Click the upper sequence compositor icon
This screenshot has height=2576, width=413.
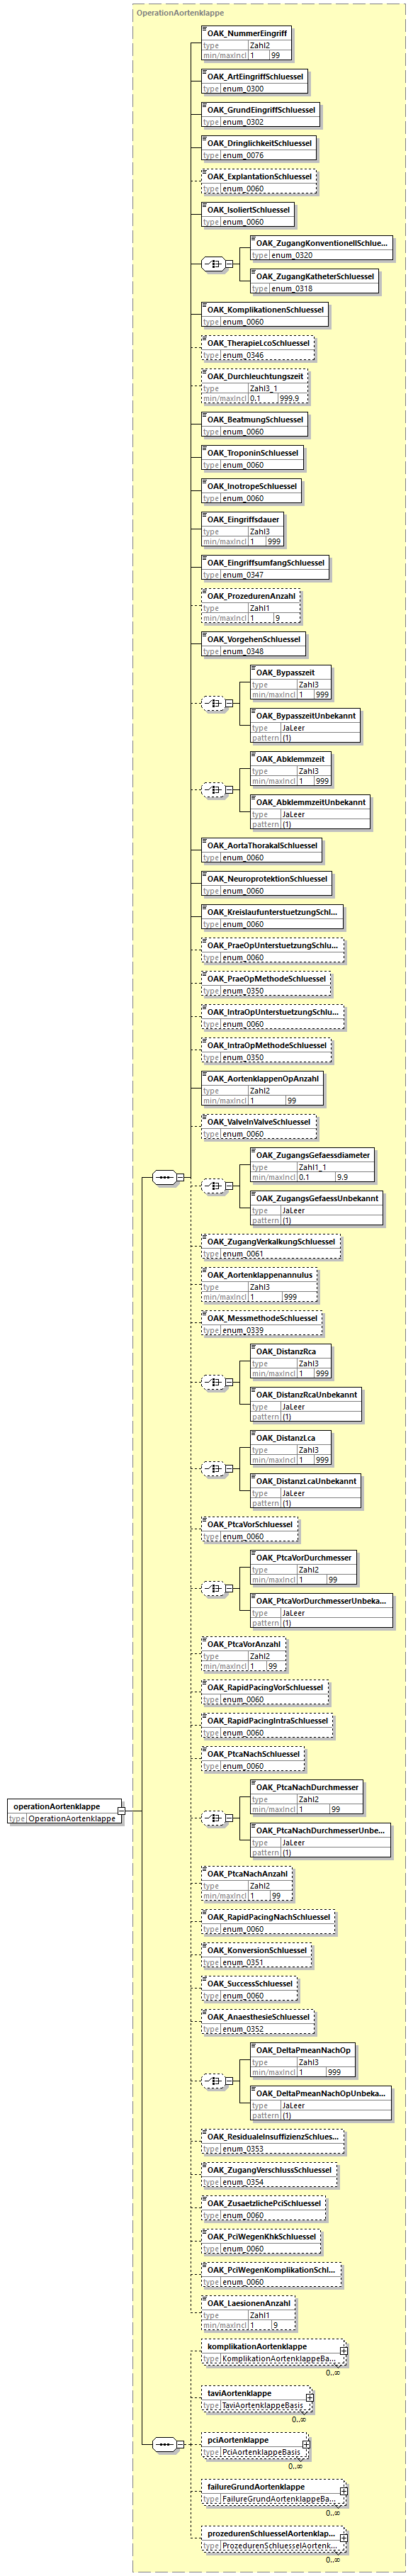click(165, 1177)
